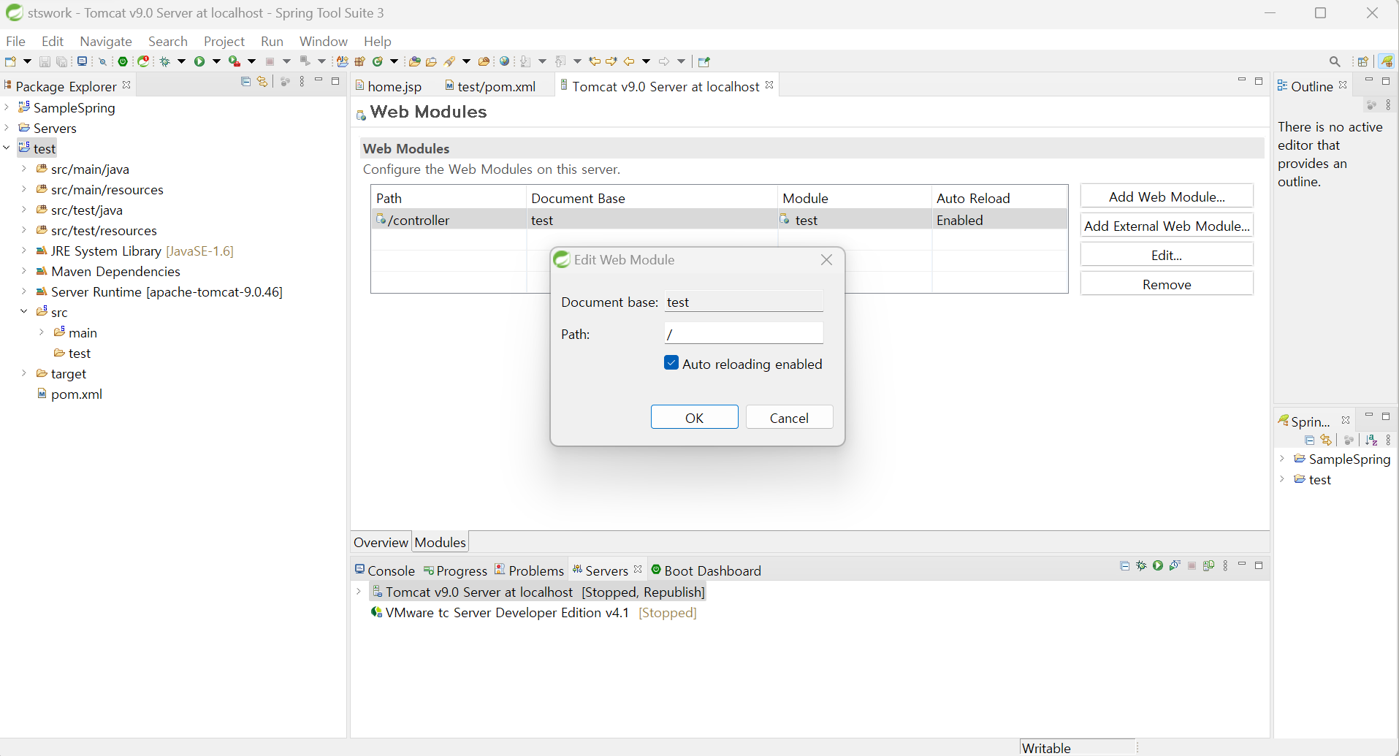Click the Last Edit Location arrow icon

(595, 61)
